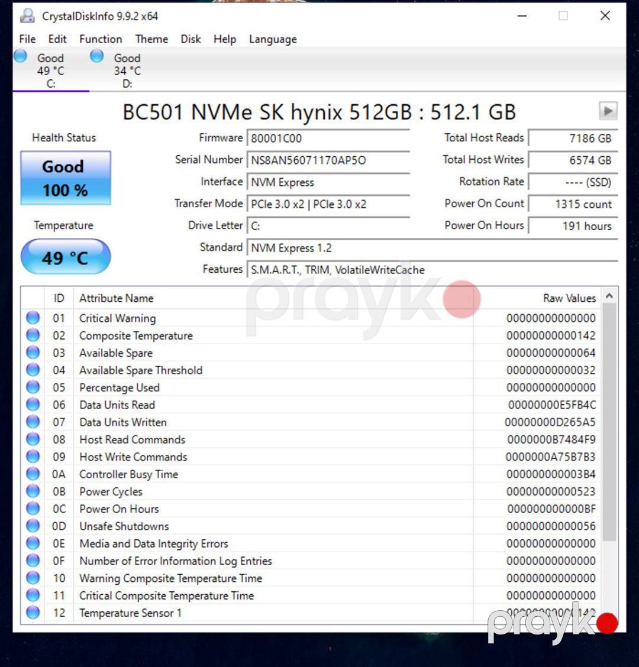Click raw value 000000000003B4
This screenshot has width=639, height=667.
(x=551, y=474)
